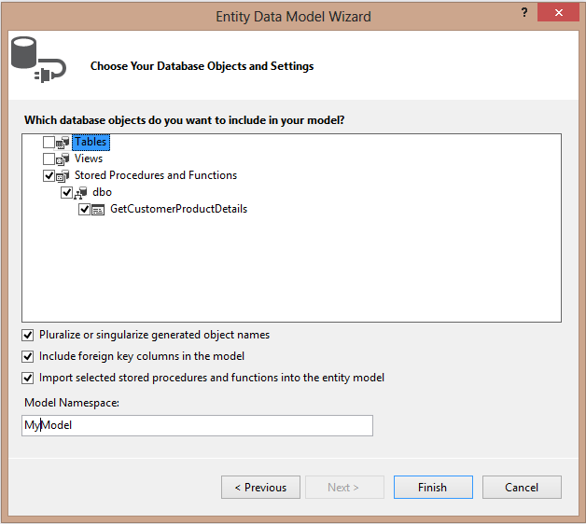Click the dbo schema icon
586x524 pixels.
(x=80, y=193)
